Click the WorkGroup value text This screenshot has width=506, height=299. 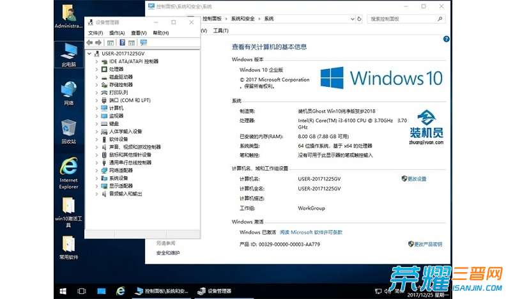click(311, 208)
